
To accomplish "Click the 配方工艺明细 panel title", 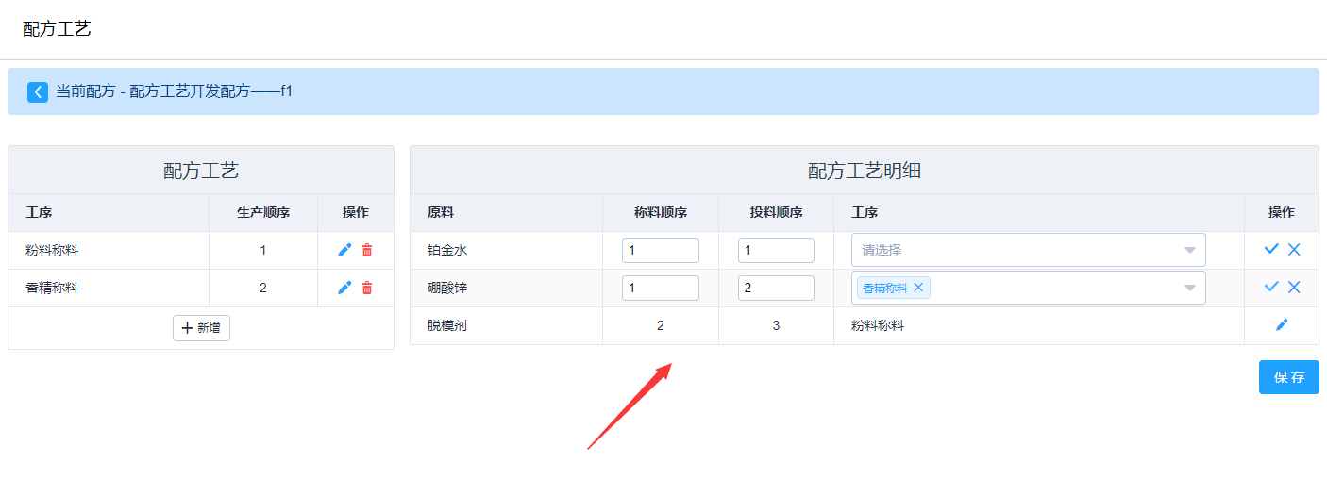I will point(865,171).
